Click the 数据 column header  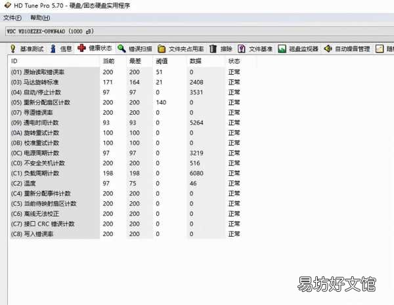click(195, 61)
